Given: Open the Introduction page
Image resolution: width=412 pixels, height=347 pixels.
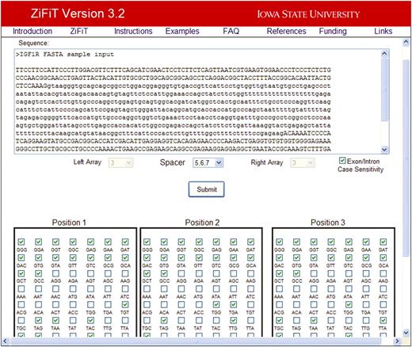Looking at the screenshot, I should (32, 31).
